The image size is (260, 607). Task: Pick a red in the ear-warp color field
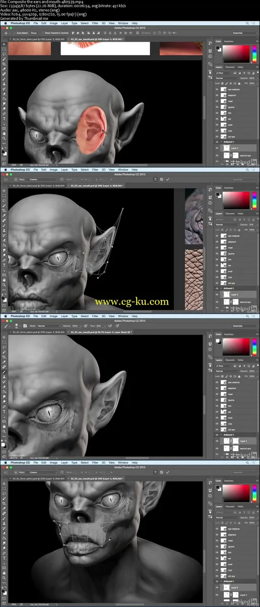tap(236, 200)
